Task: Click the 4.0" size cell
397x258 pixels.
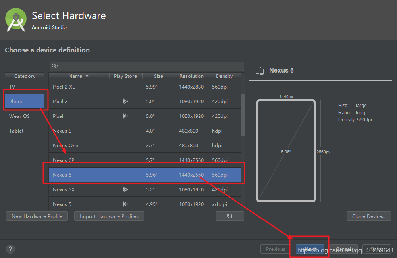Action: click(158, 131)
